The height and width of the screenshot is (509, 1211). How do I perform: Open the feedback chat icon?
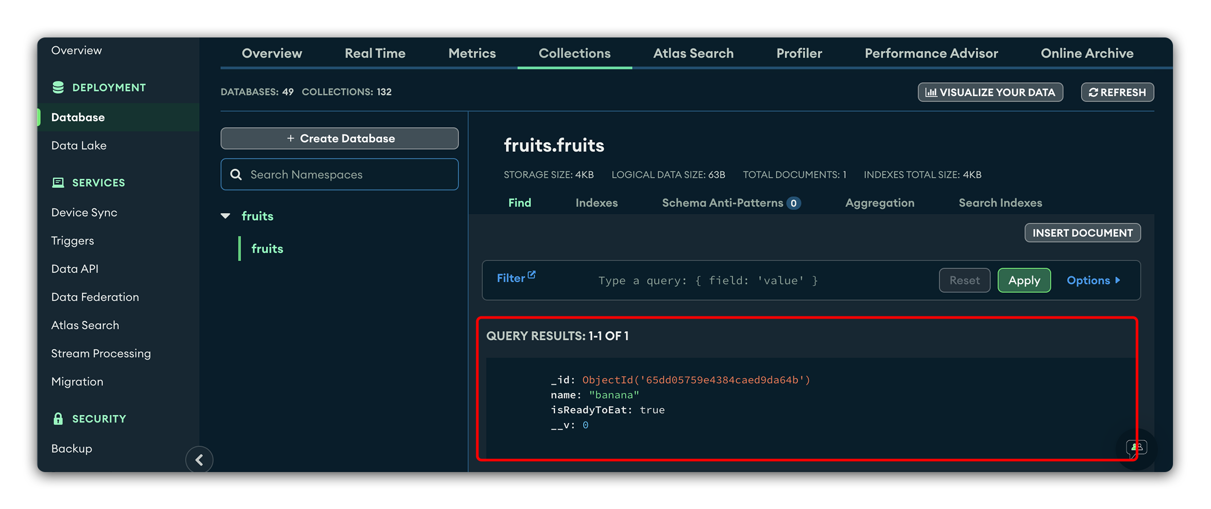click(x=1135, y=448)
